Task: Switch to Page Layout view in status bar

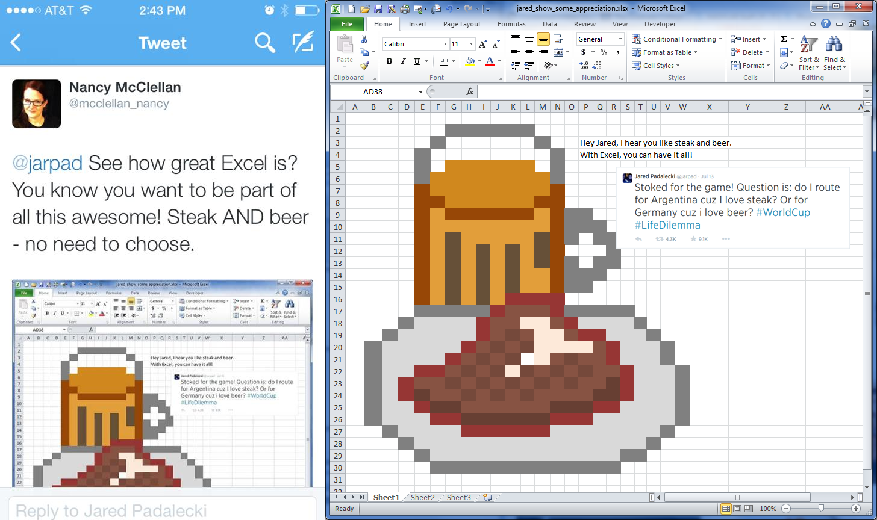Action: tap(738, 509)
